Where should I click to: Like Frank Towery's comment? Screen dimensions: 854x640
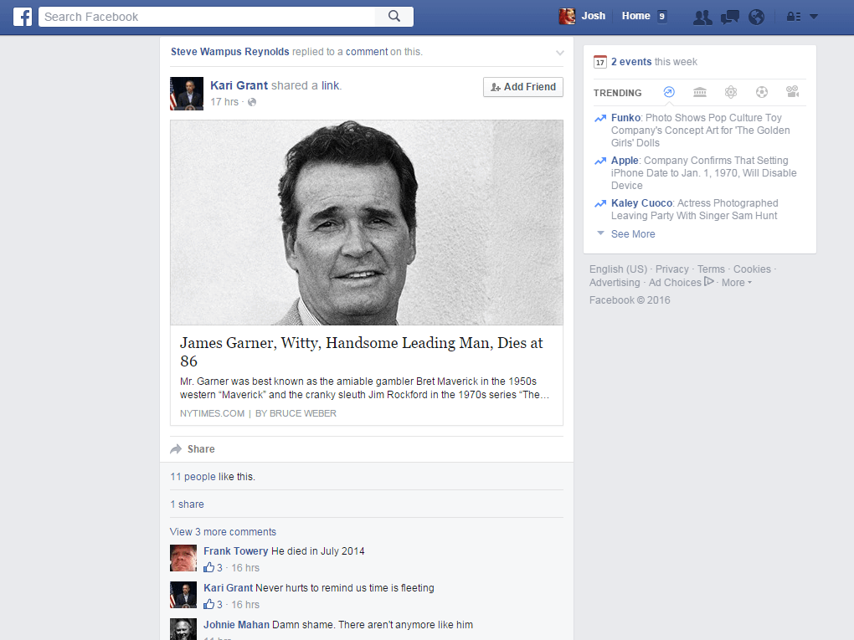[209, 568]
